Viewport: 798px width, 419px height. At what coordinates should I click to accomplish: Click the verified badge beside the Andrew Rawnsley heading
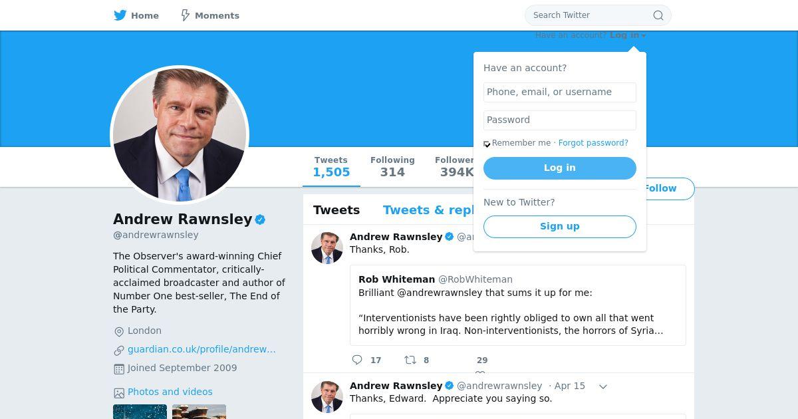click(261, 219)
